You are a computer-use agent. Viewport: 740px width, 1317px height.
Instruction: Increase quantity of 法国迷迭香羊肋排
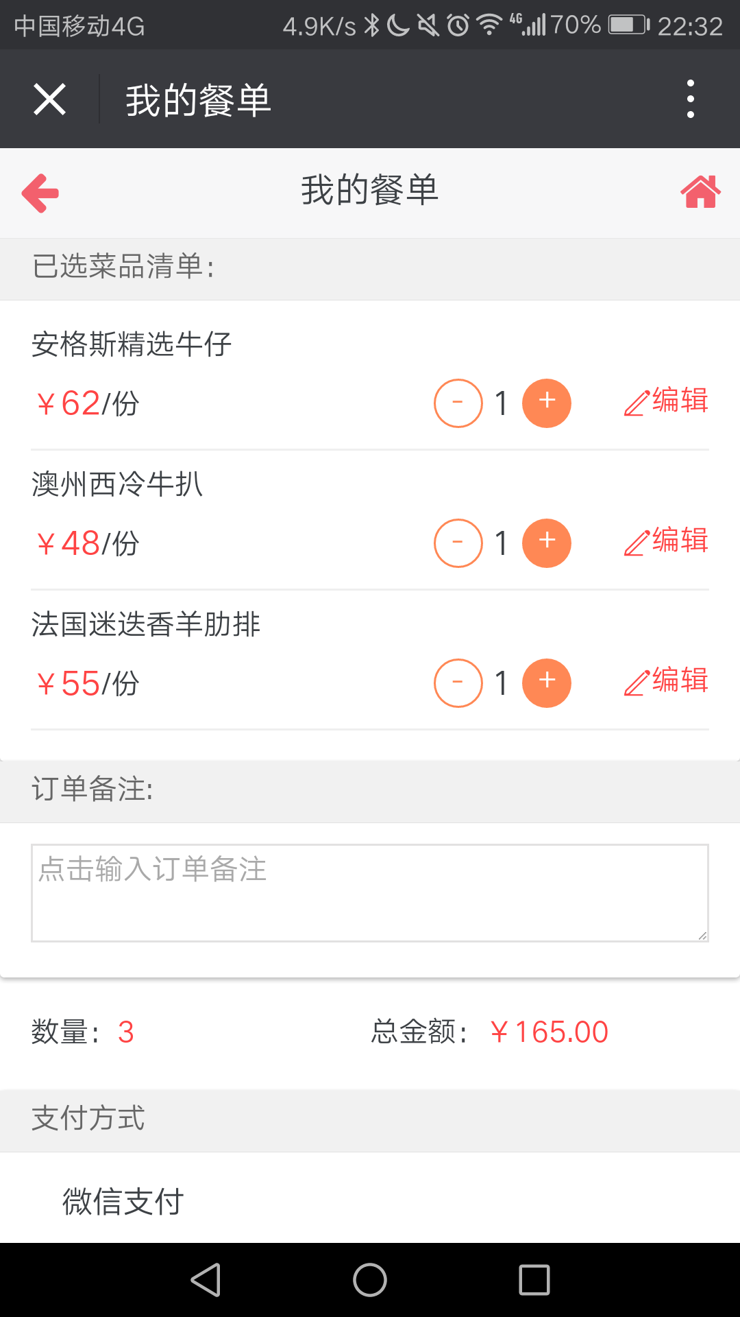point(546,683)
